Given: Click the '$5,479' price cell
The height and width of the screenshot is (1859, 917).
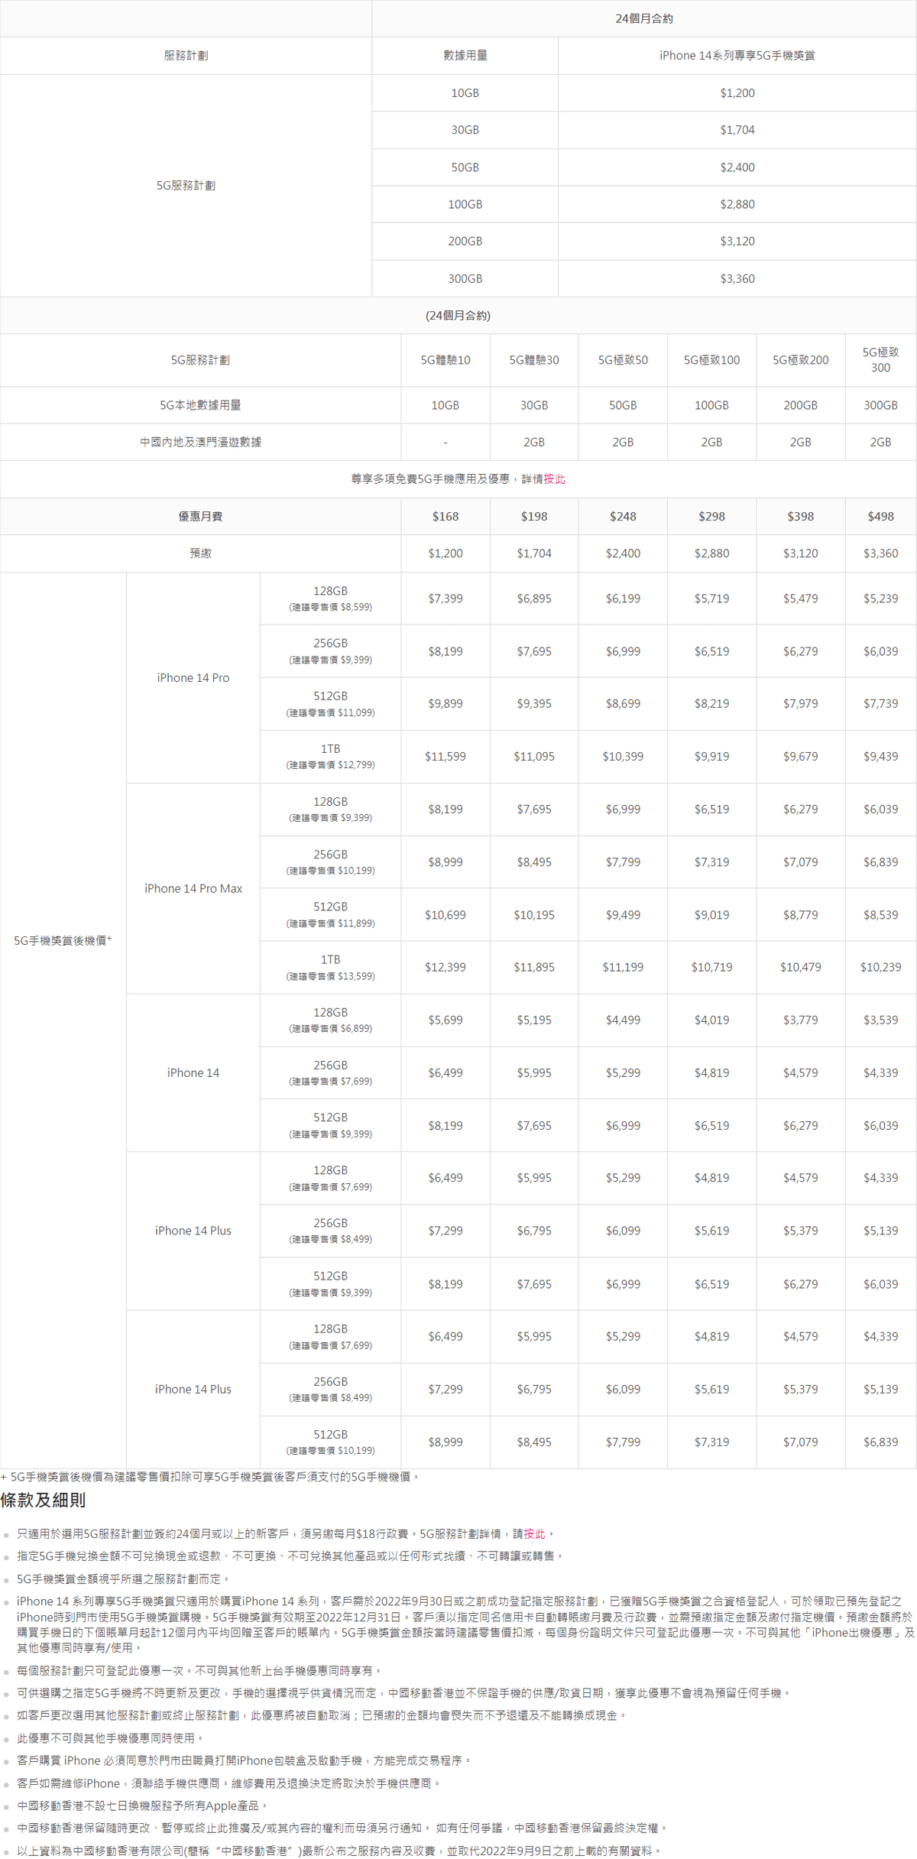Looking at the screenshot, I should [800, 599].
